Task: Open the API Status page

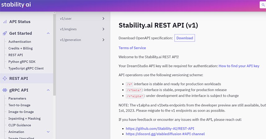Action: click(20, 22)
